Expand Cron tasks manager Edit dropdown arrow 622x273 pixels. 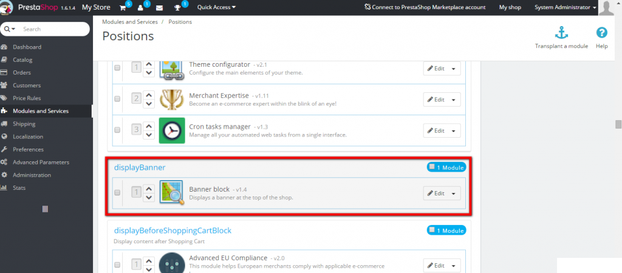[x=454, y=131]
